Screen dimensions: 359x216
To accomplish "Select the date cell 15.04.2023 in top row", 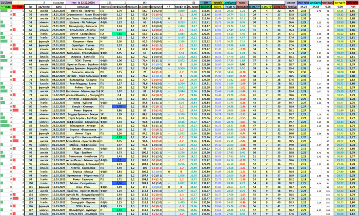I will click(x=58, y=3).
